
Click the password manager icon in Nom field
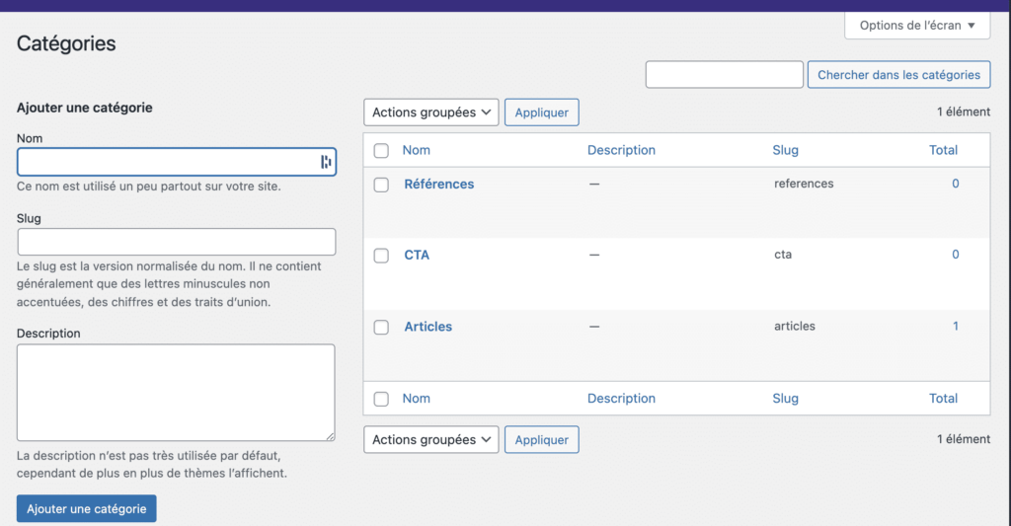click(326, 162)
